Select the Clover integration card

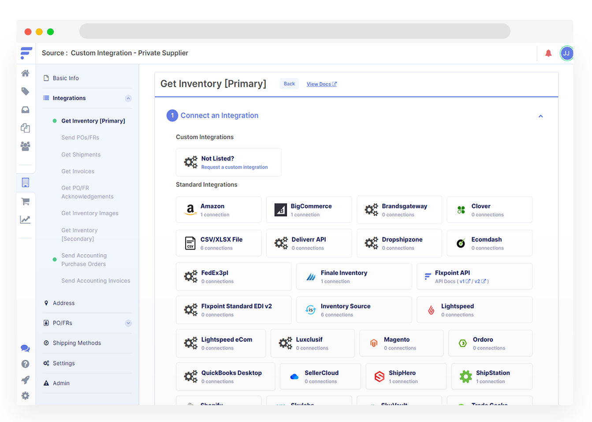tap(489, 210)
